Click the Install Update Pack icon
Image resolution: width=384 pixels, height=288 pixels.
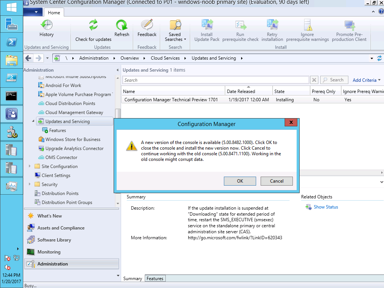coord(207,25)
